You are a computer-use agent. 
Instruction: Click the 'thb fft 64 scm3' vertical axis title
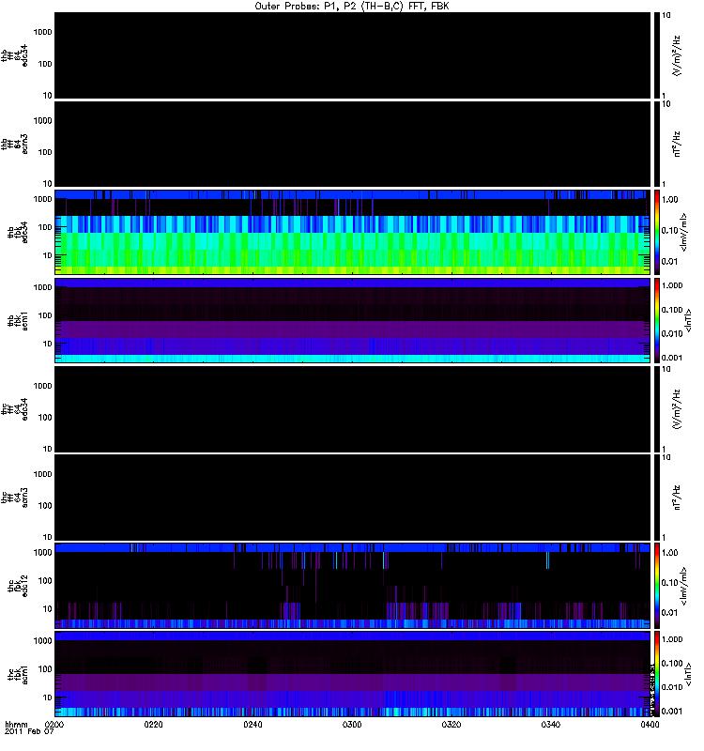(x=14, y=144)
